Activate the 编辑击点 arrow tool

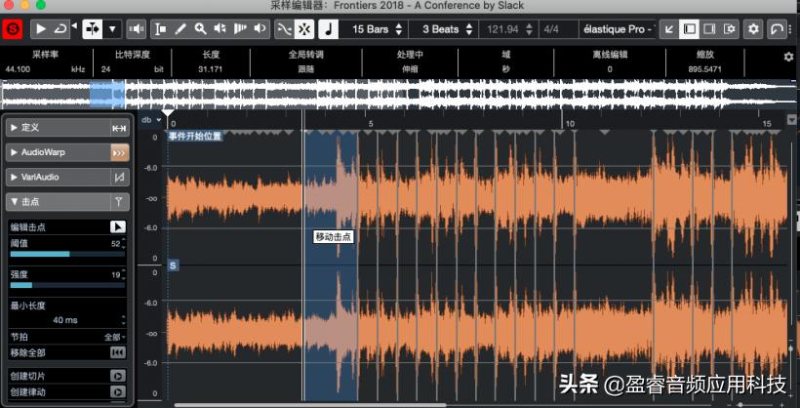click(x=118, y=227)
